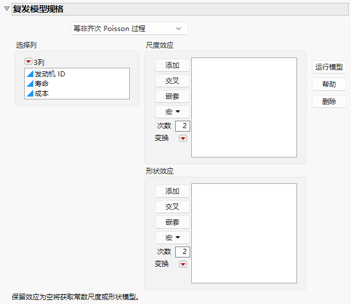Click 嵌套 under 形状效应

[x=172, y=222]
